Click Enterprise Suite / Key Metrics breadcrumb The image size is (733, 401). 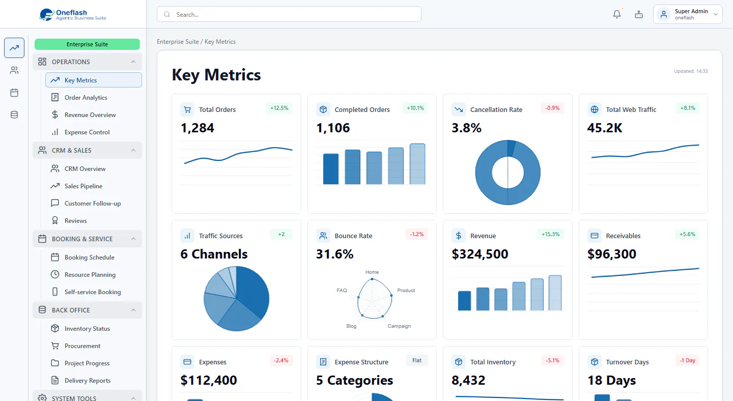(x=196, y=42)
